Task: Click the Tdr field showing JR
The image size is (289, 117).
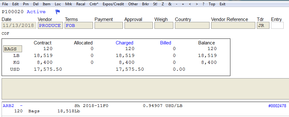Action: 263,25
